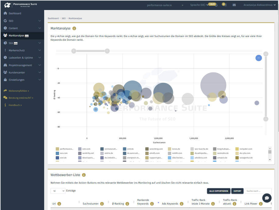Expand the SEA sidebar menu

40,43
